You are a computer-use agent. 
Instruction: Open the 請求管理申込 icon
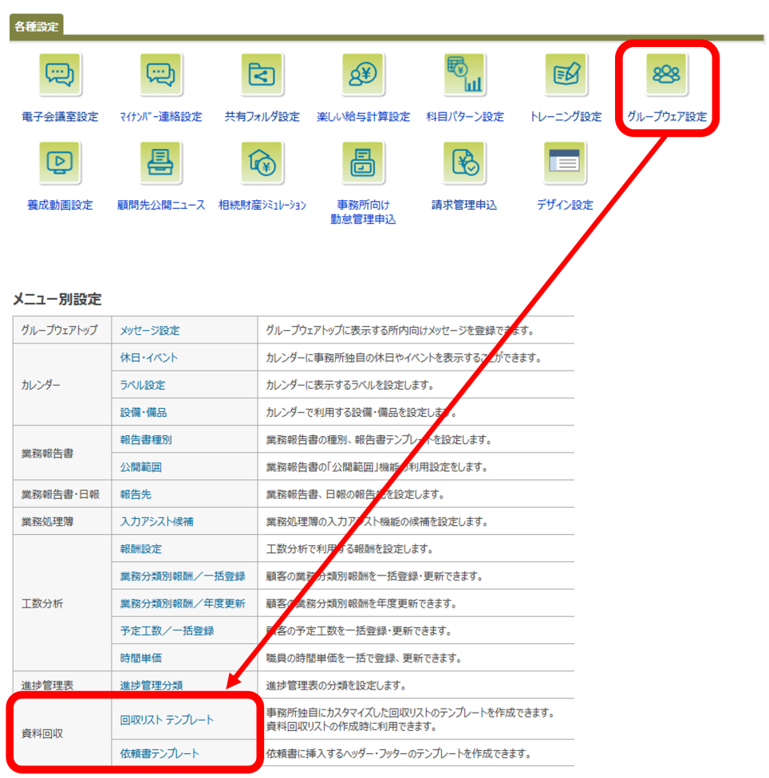coord(465,163)
